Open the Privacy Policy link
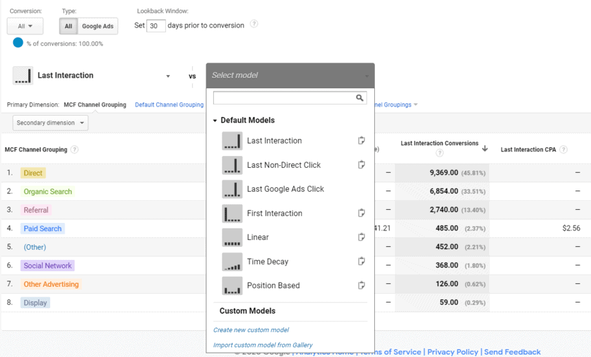Viewport: 591px width, 357px height. (452, 351)
